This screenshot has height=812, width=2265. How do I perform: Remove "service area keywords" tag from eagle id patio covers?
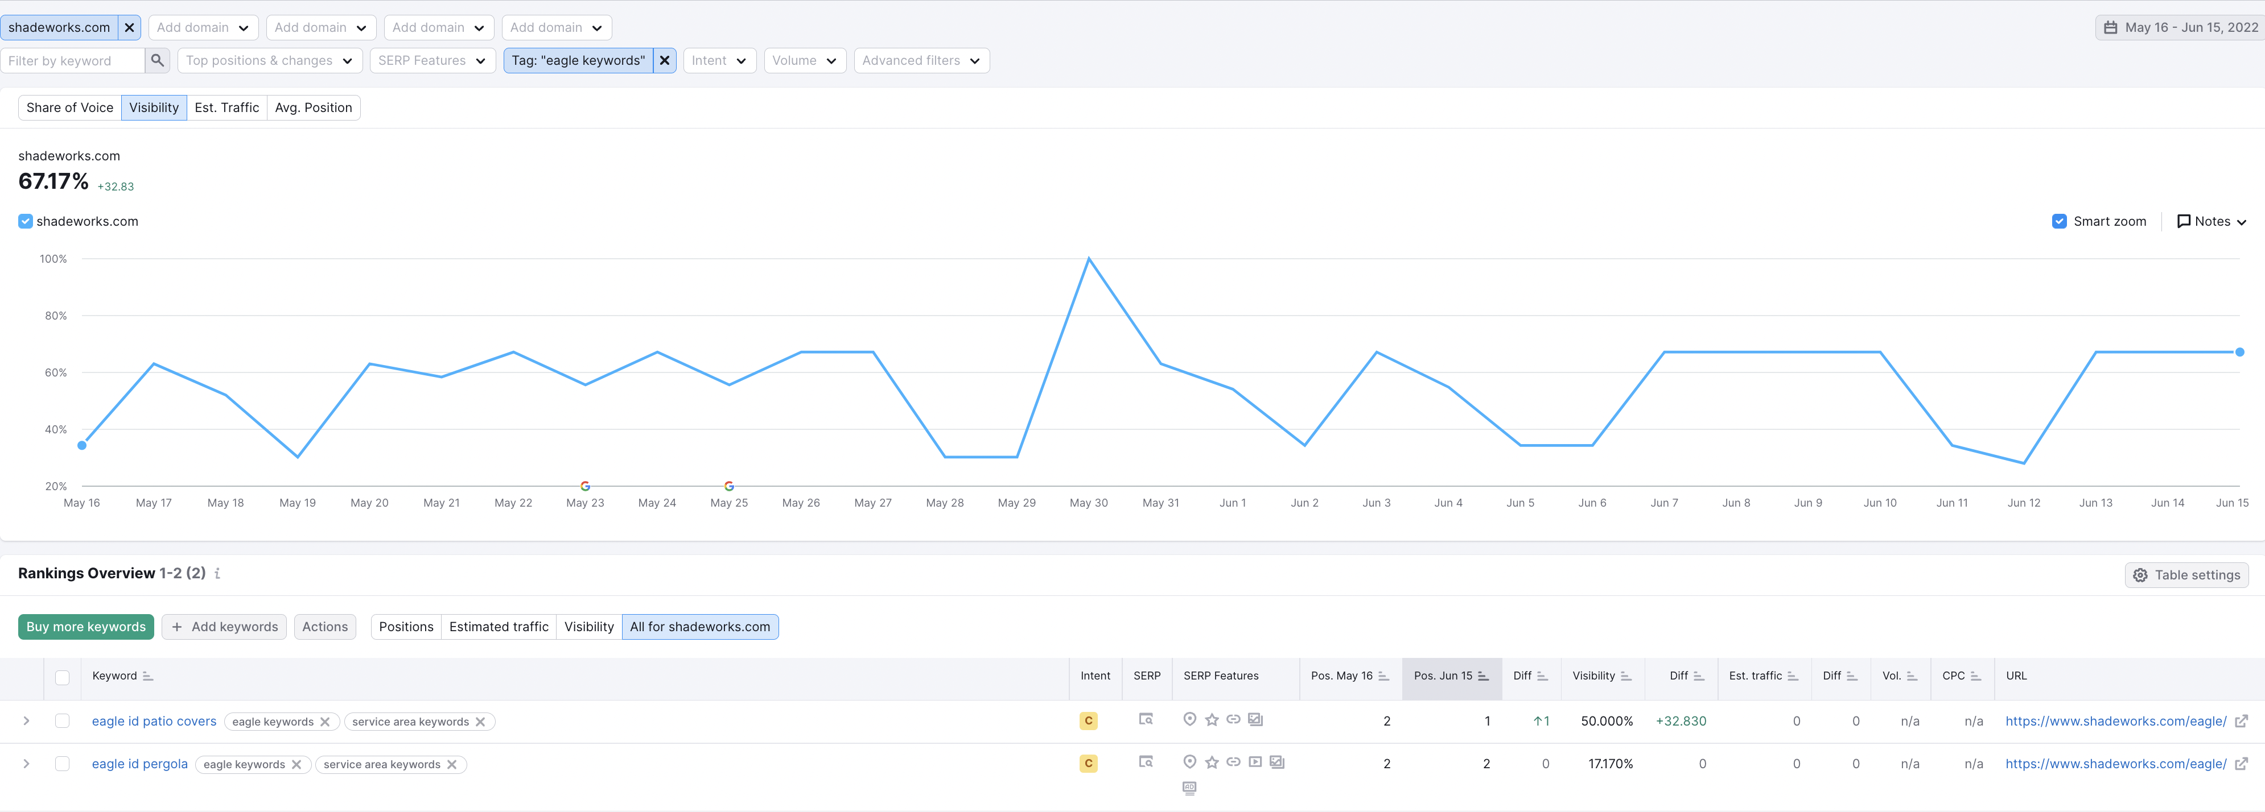(x=480, y=722)
